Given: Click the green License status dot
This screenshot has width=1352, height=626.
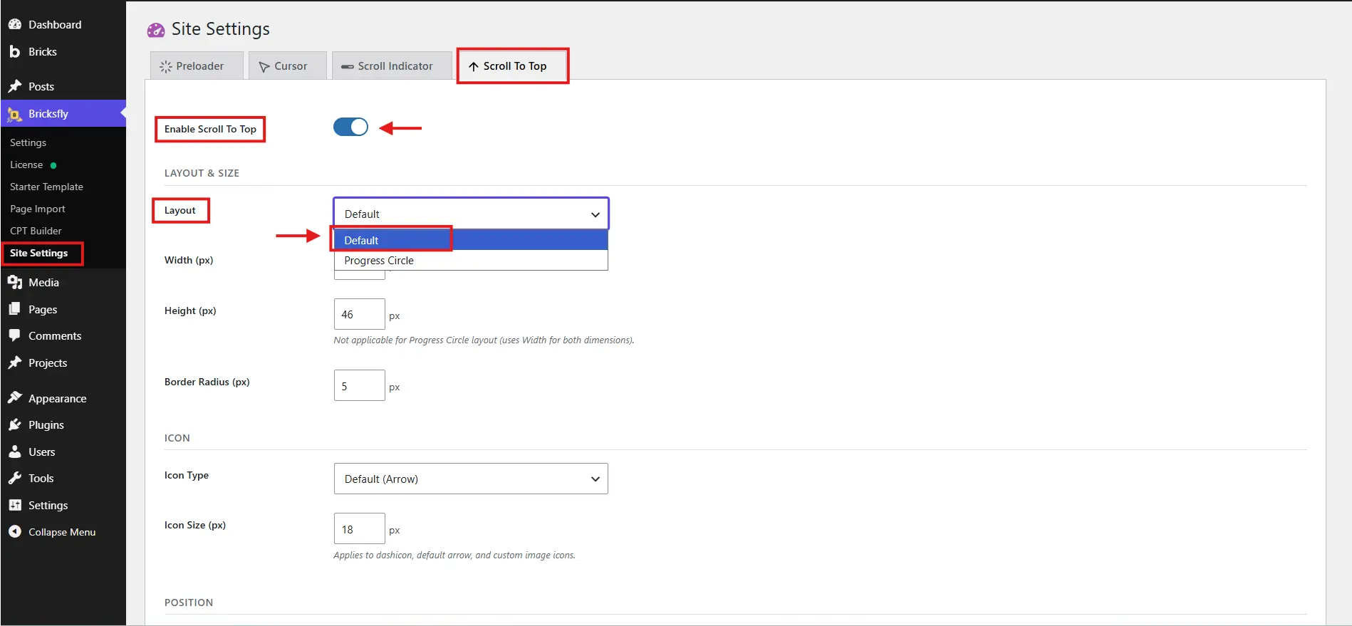Looking at the screenshot, I should click(53, 165).
